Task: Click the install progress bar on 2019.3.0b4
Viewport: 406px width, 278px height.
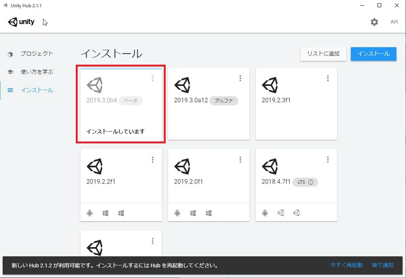Action: 121,69
